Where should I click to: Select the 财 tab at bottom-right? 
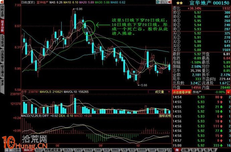[214, 150]
